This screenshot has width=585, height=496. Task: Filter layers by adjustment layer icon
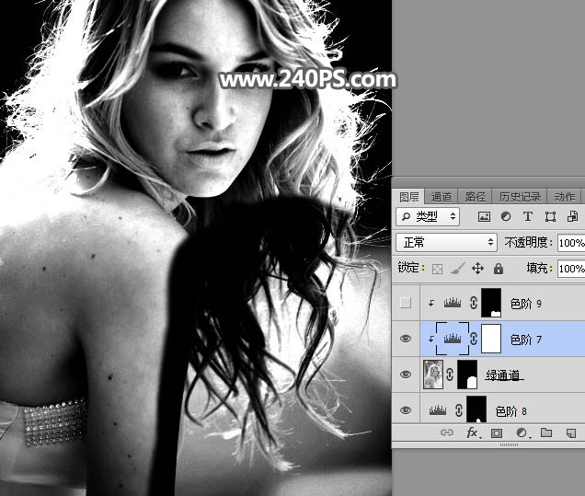[x=506, y=216]
